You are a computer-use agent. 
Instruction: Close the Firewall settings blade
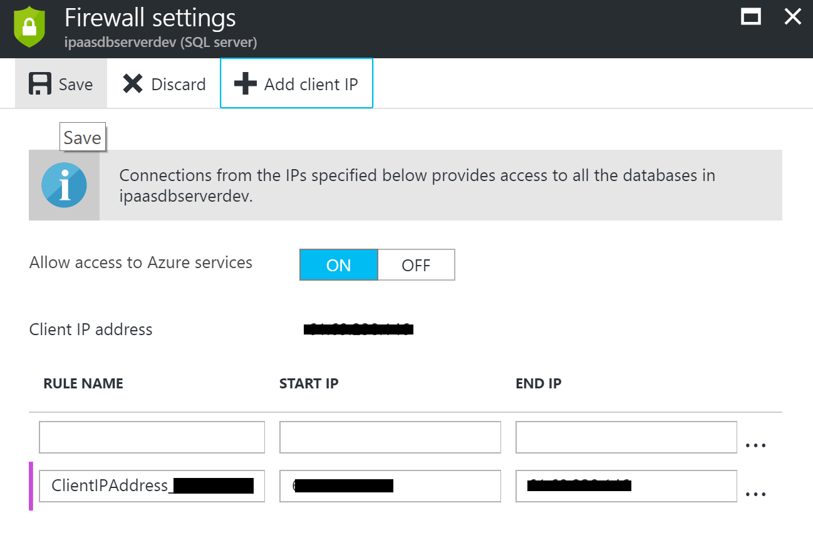(793, 17)
